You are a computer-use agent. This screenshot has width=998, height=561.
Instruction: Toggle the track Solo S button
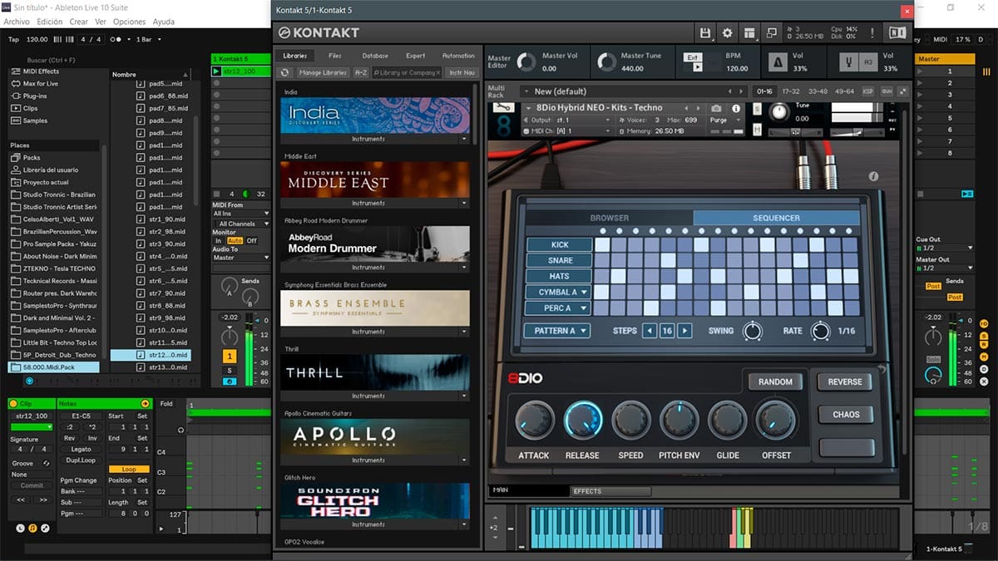tap(230, 370)
